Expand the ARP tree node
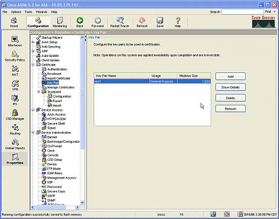The width and height of the screenshot is (279, 219). 33,51
